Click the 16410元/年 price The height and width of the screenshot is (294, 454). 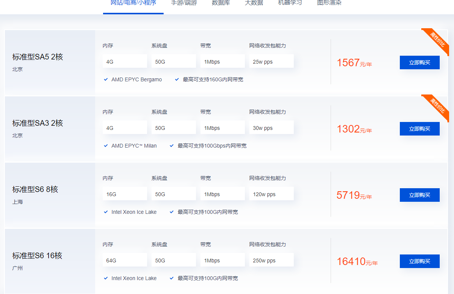tap(357, 262)
